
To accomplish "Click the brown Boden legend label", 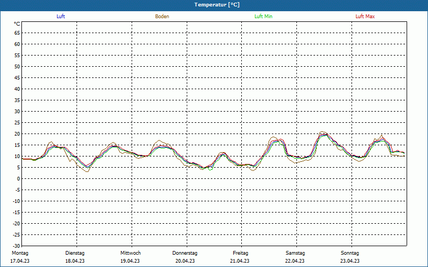I will [x=162, y=17].
